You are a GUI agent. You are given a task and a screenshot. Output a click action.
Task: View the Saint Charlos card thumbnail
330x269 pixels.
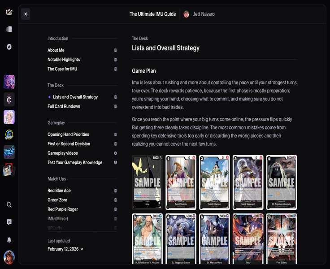(214, 182)
